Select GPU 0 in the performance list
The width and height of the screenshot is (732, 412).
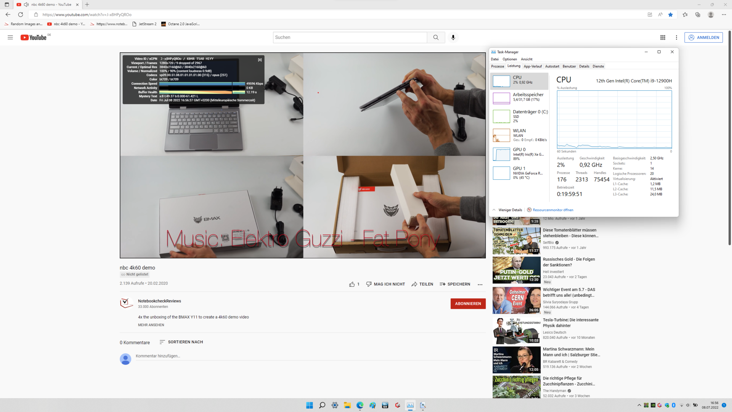click(x=519, y=154)
